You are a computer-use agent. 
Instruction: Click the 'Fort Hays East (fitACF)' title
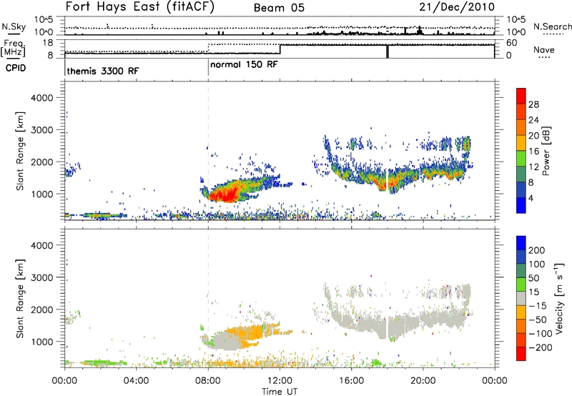(139, 7)
